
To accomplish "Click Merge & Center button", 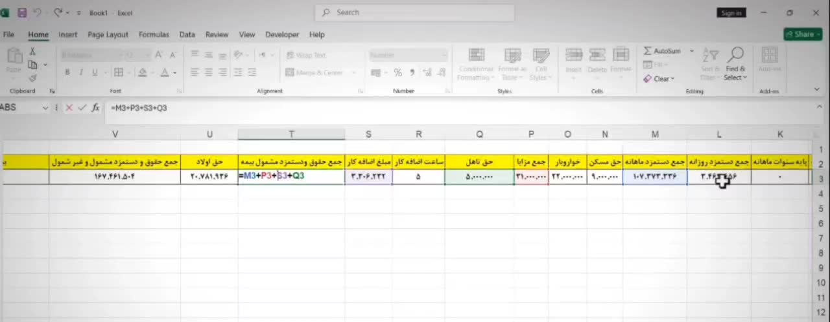I will [314, 72].
